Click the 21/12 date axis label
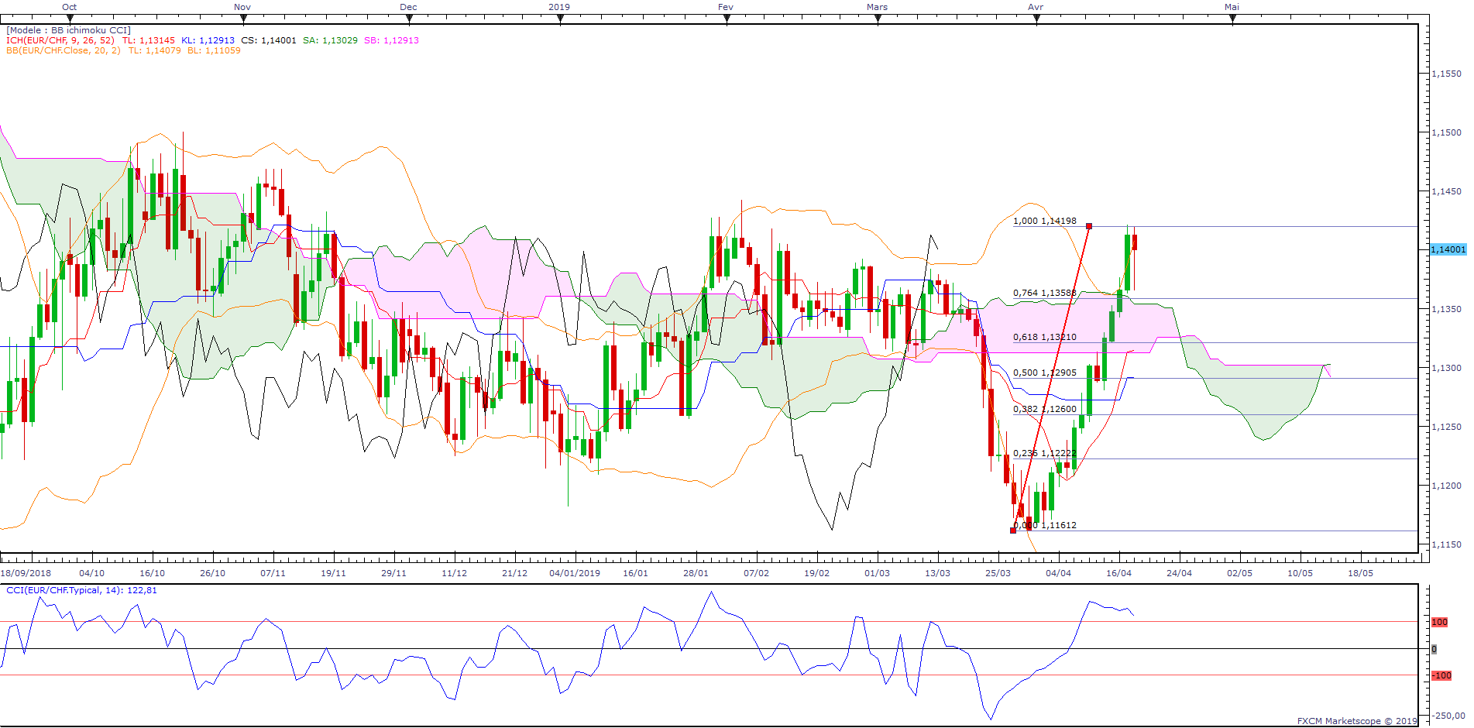Screen dimensions: 1474x728 point(514,573)
